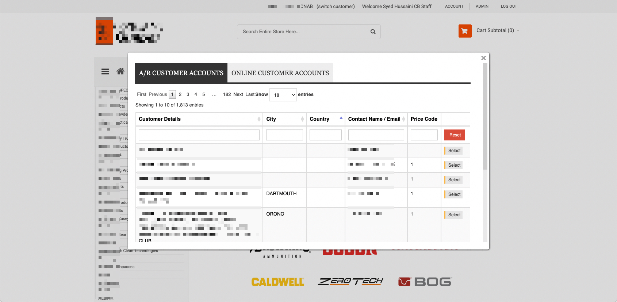Expand the Cart Subtotal dropdown
This screenshot has width=617, height=302.
pos(518,31)
